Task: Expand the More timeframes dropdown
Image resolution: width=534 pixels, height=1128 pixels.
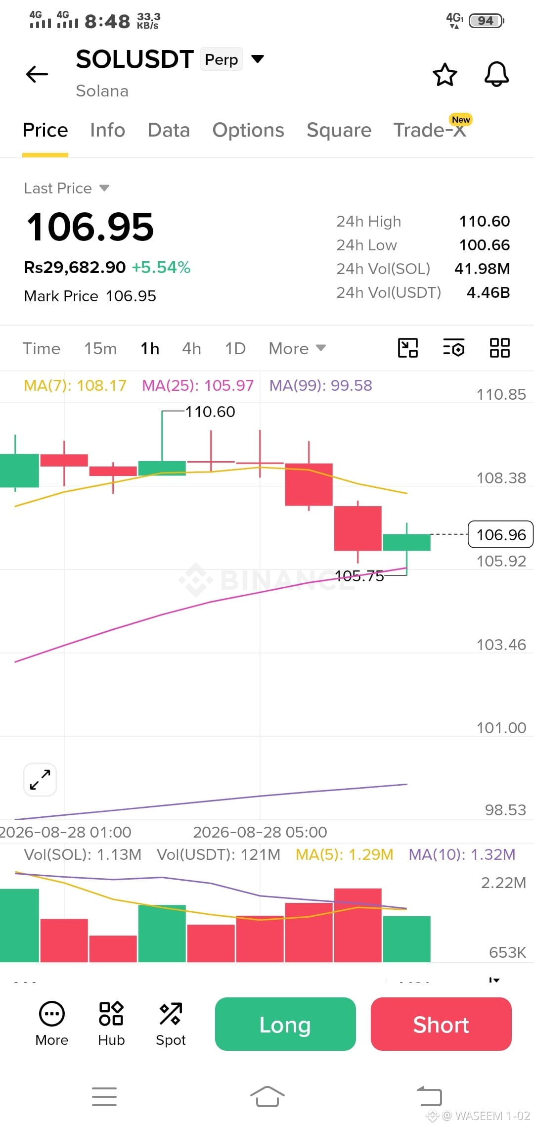Action: pos(297,348)
